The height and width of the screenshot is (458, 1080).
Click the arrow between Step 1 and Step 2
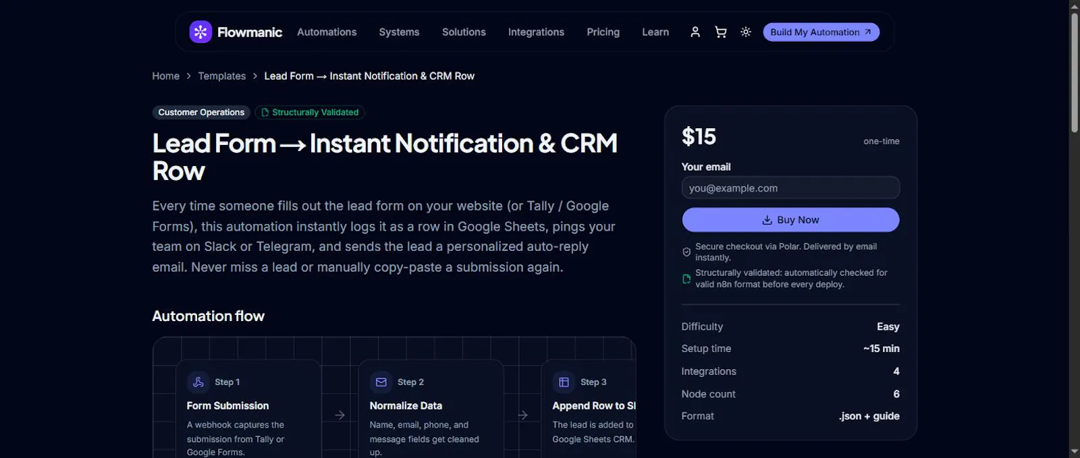coord(340,415)
